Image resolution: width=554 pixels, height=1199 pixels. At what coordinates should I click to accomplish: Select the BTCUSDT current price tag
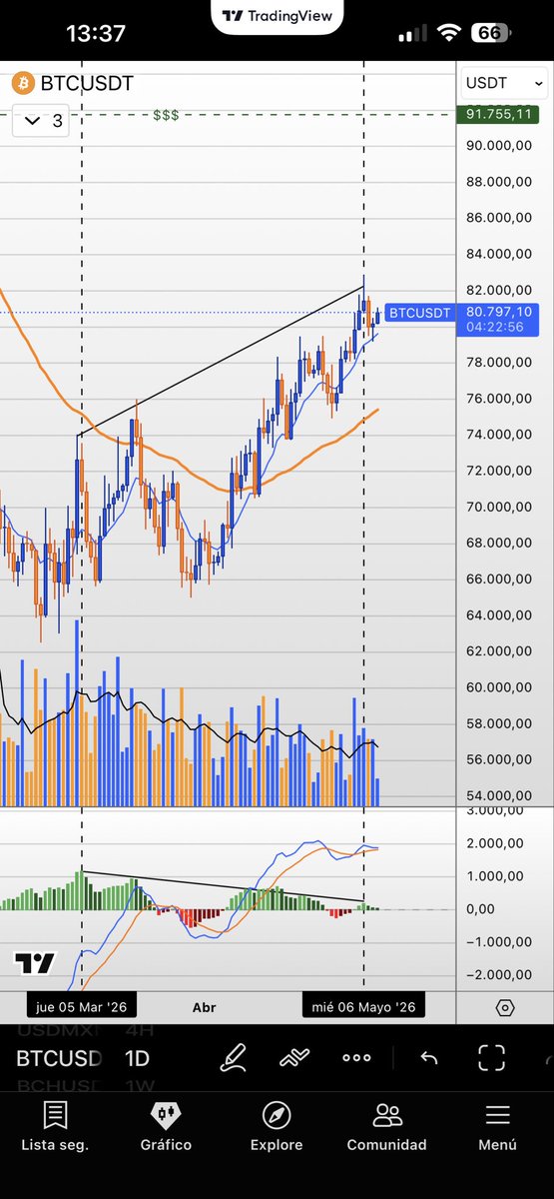click(419, 313)
